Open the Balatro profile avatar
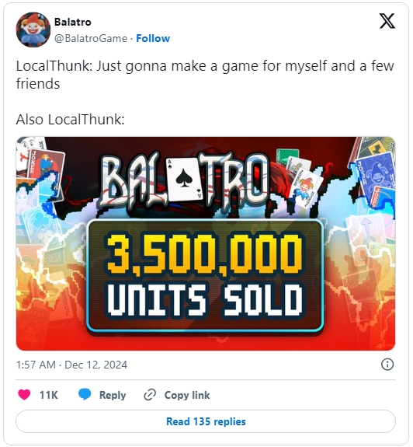 [x=33, y=30]
